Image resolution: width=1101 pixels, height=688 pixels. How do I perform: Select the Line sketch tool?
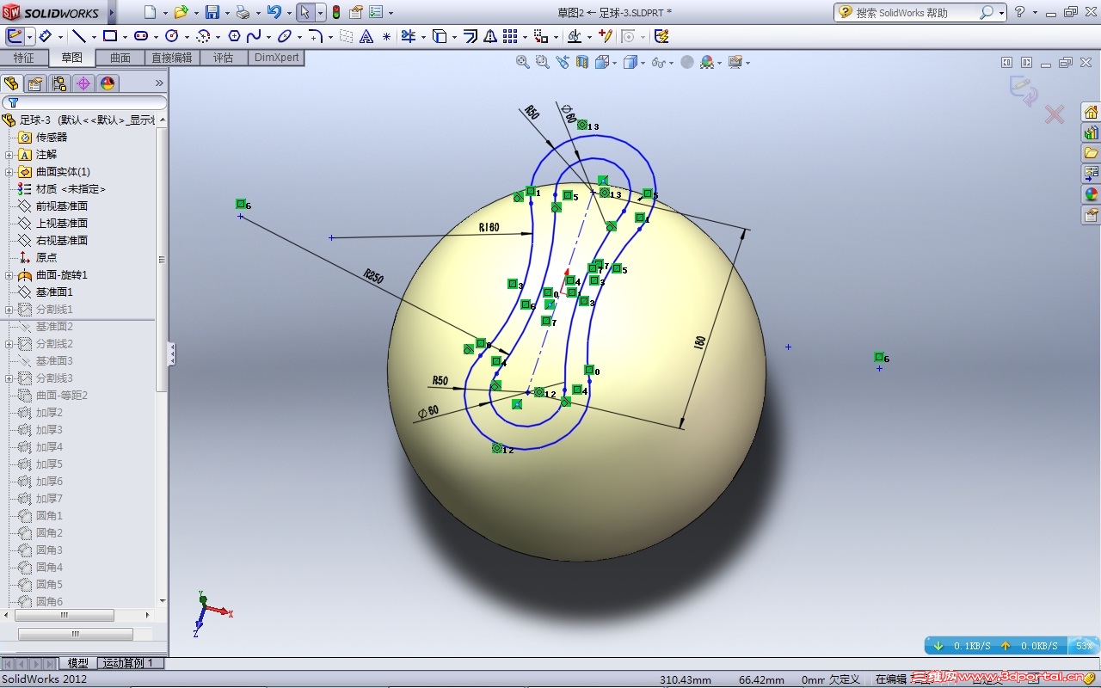coord(78,36)
